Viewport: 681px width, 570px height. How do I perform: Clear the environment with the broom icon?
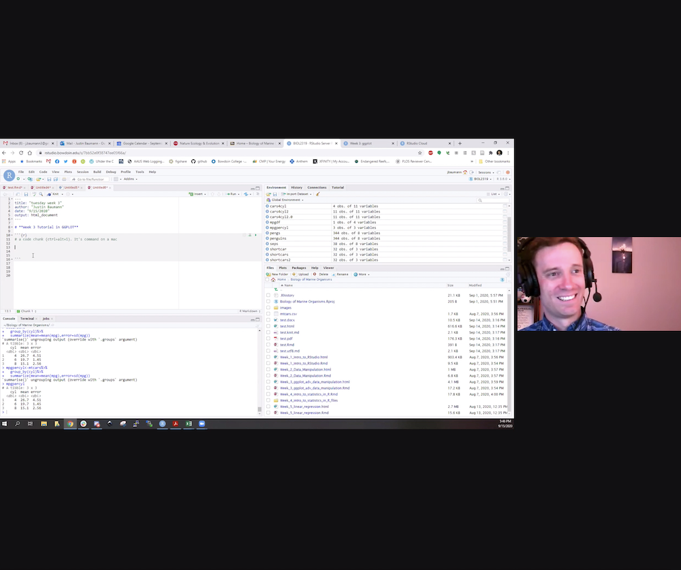click(x=317, y=194)
